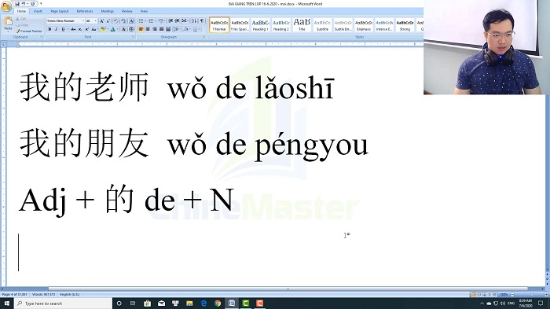This screenshot has height=309, width=550.
Task: Activate the Format Painter
Action: [29, 31]
